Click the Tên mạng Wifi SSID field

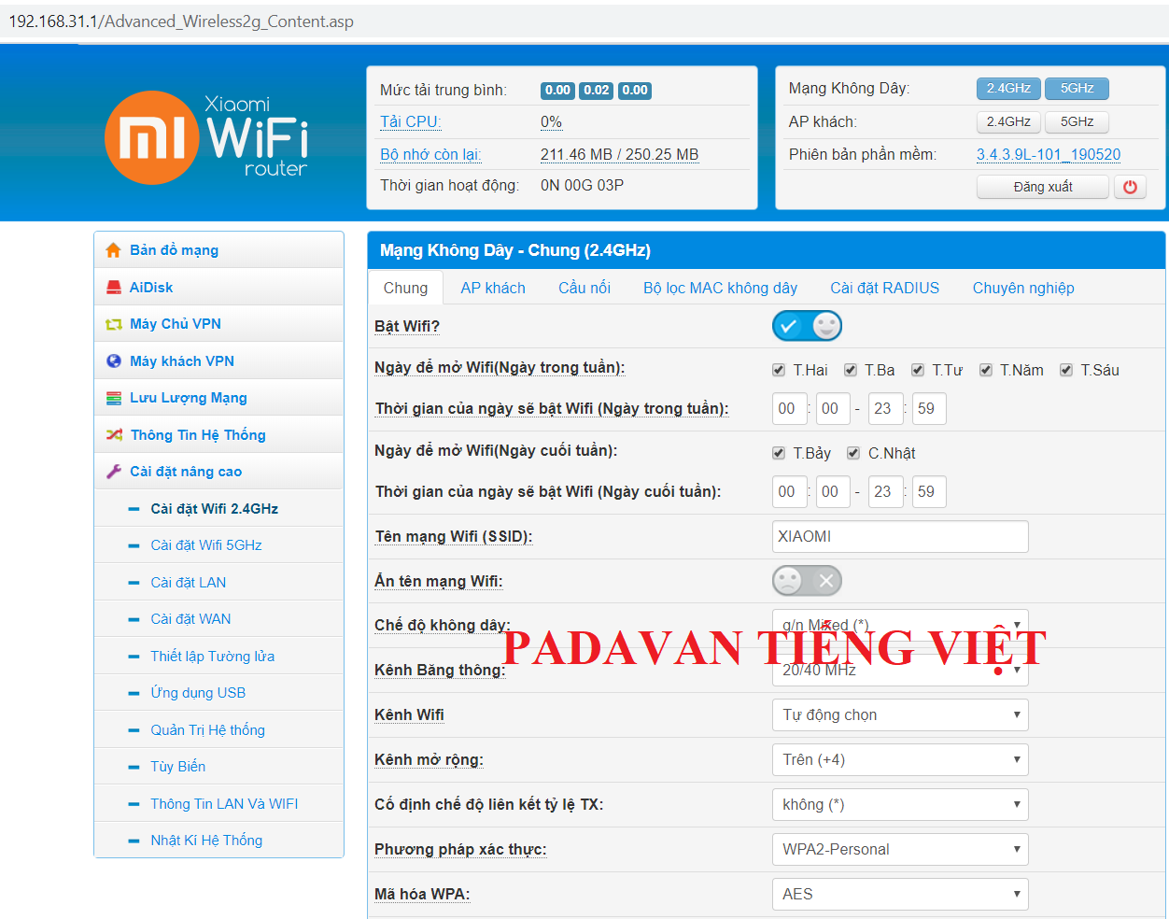tap(900, 536)
